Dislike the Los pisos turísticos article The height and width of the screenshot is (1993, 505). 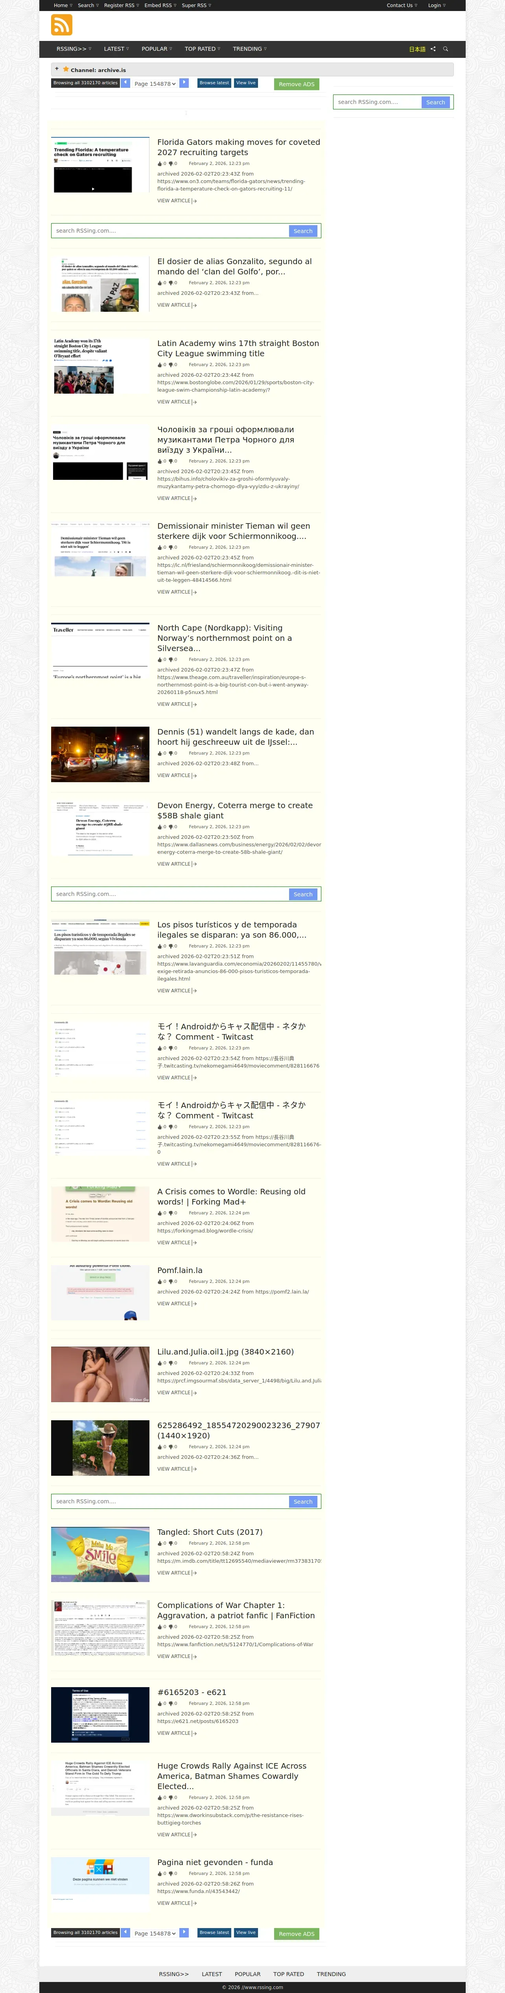click(171, 946)
